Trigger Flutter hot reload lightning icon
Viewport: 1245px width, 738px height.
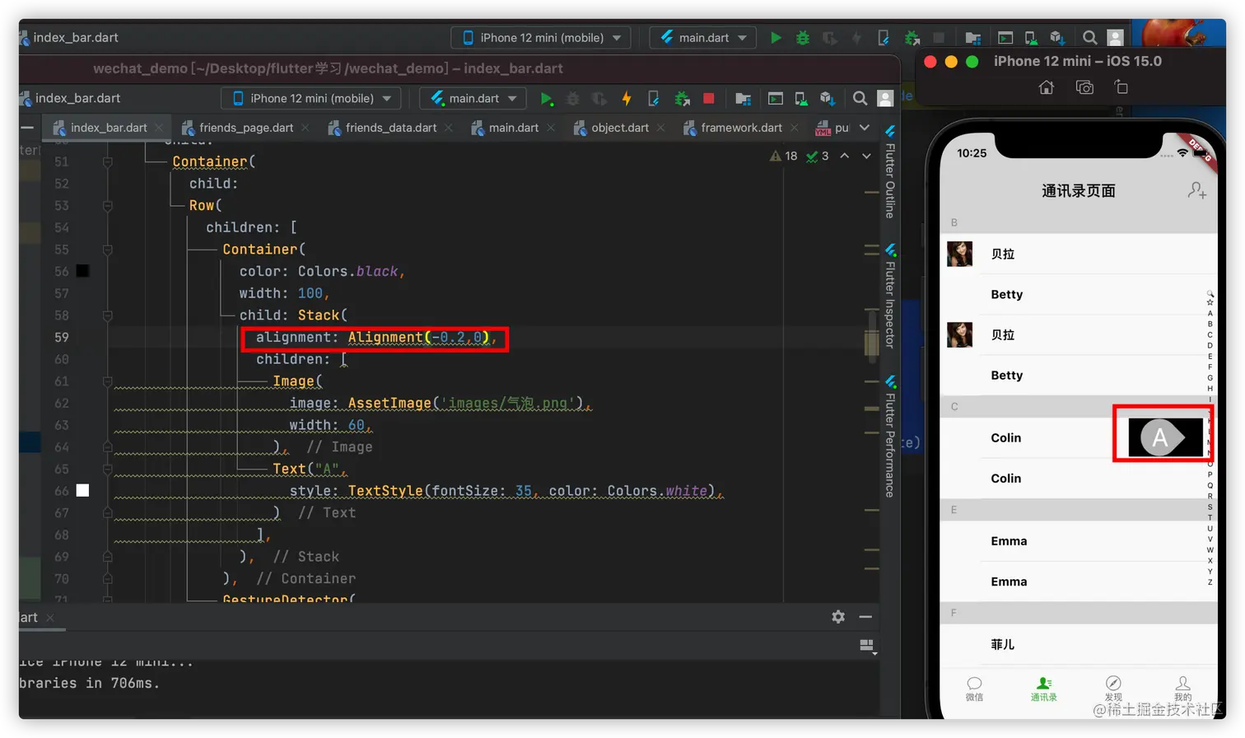(627, 99)
